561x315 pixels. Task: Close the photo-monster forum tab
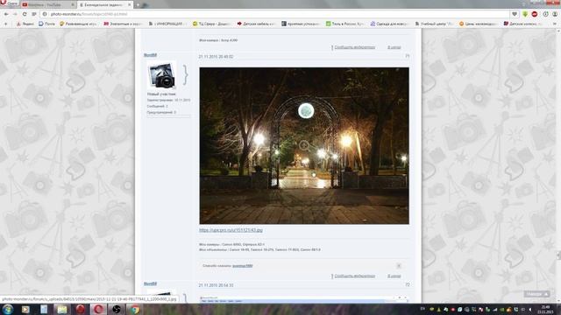130,5
